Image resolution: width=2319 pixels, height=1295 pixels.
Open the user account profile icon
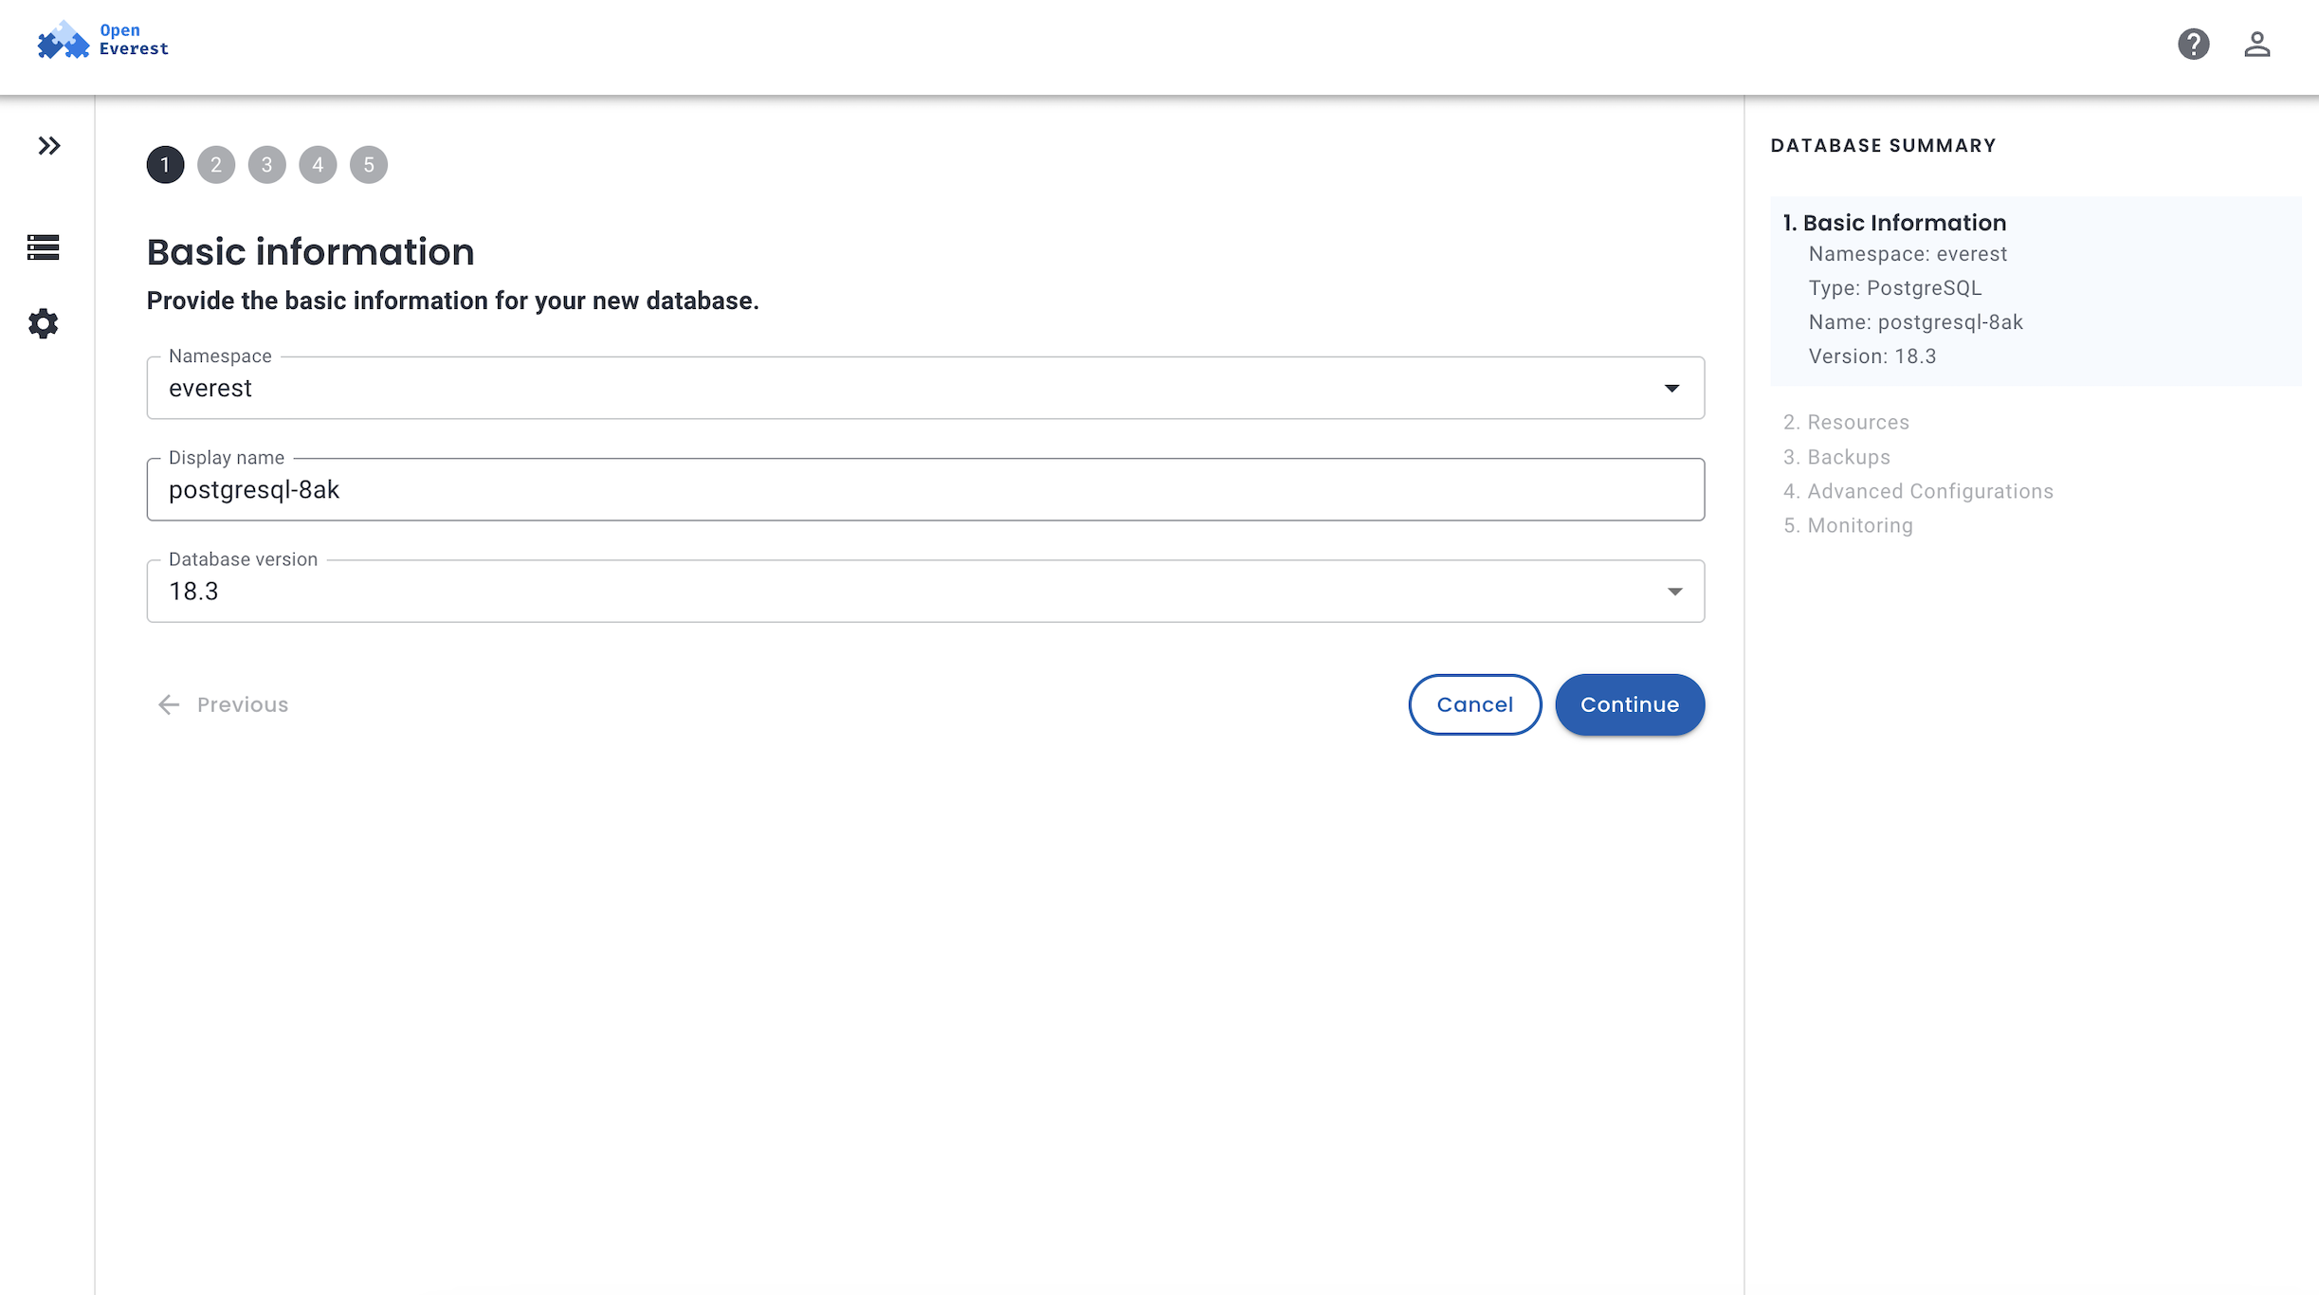pyautogui.click(x=2256, y=45)
